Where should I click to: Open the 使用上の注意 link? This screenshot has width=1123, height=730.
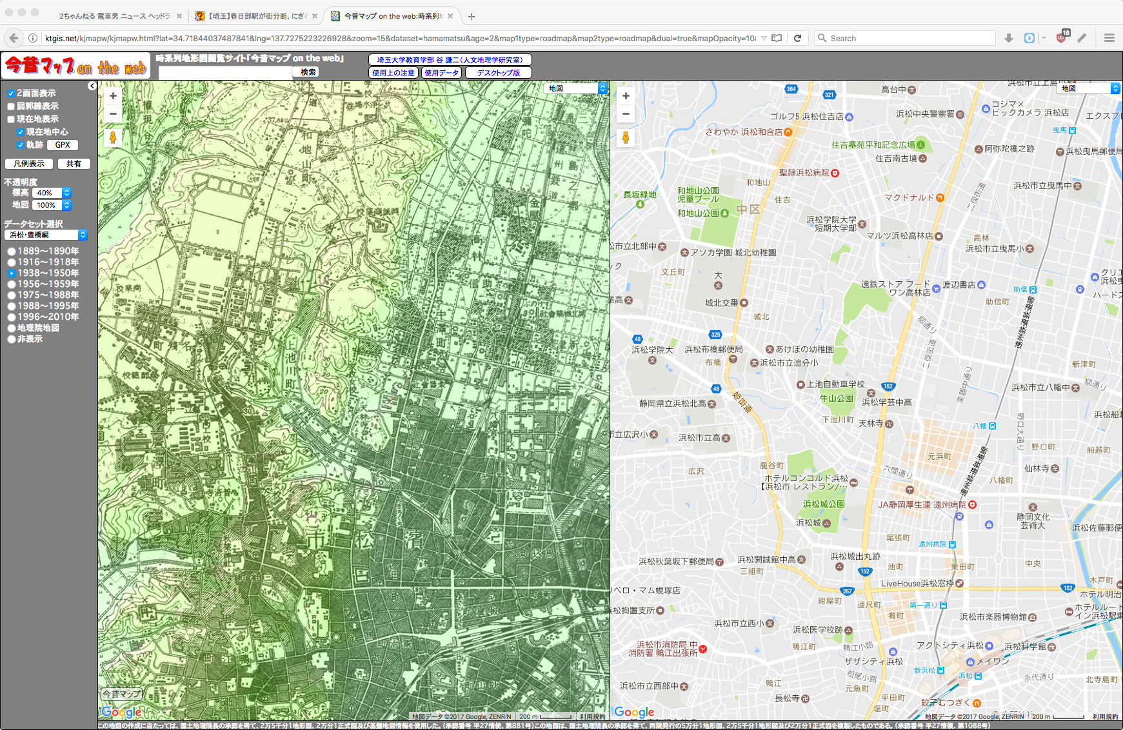(393, 73)
